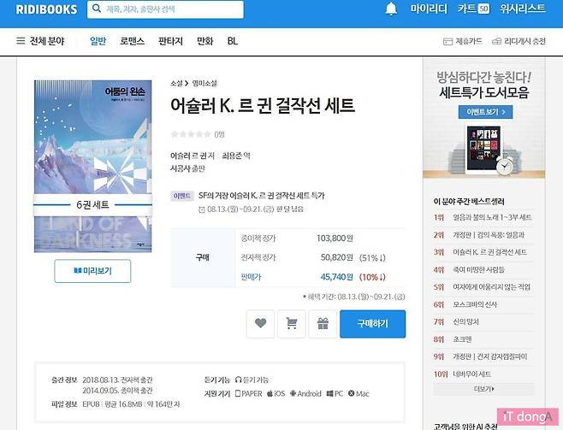Viewport: 563px width, 430px height.
Task: Select the 만화 category tab
Action: (205, 41)
